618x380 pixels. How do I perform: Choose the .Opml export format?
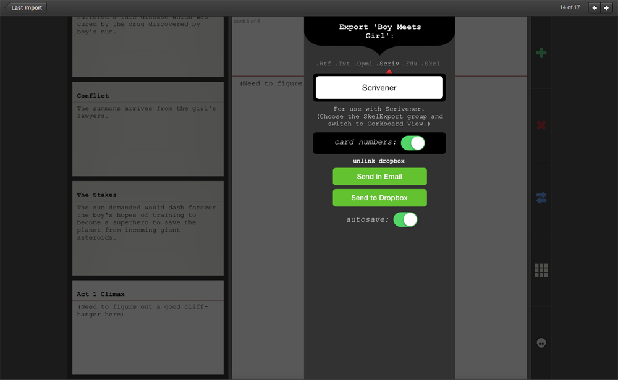pyautogui.click(x=363, y=64)
